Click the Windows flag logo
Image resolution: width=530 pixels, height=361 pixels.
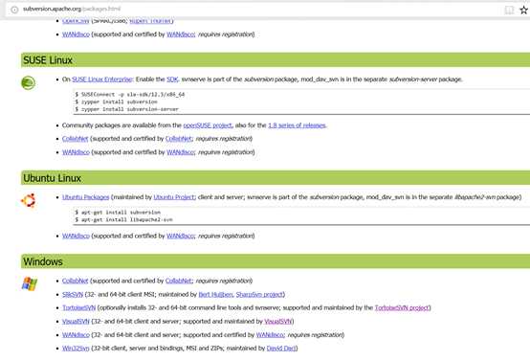(30, 283)
